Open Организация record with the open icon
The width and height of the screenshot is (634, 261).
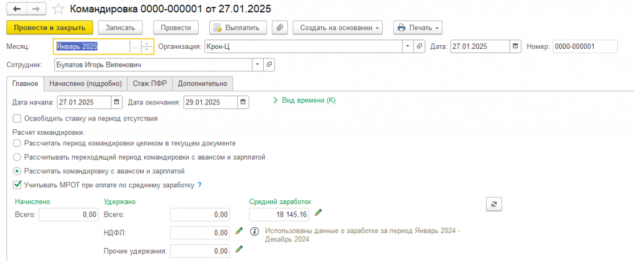tap(419, 46)
